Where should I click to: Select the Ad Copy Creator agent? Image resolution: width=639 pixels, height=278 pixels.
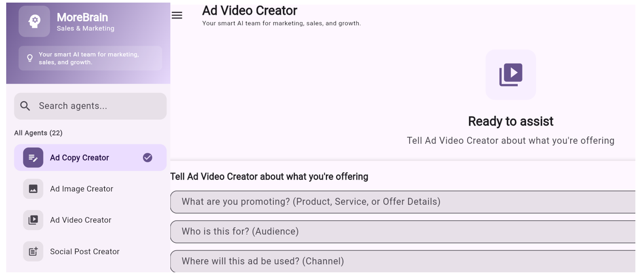click(80, 158)
